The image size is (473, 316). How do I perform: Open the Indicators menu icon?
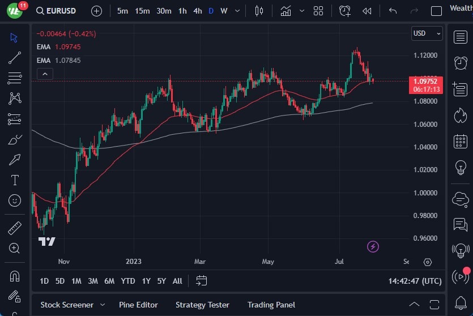tap(286, 11)
